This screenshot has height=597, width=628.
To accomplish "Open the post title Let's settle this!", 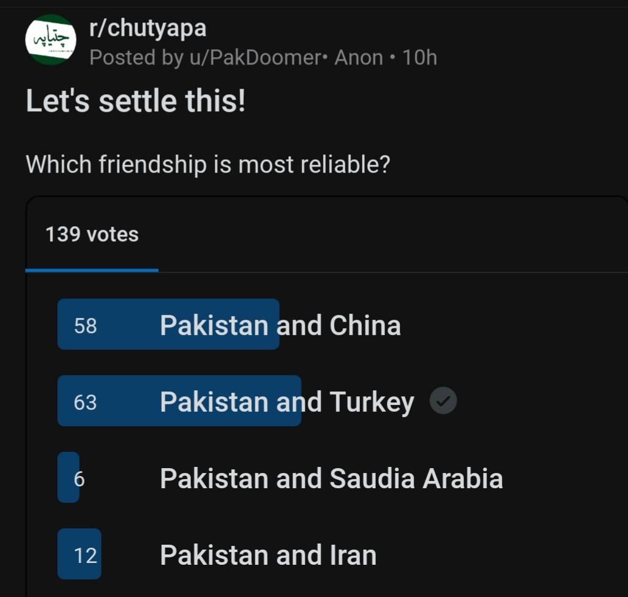I will 136,100.
